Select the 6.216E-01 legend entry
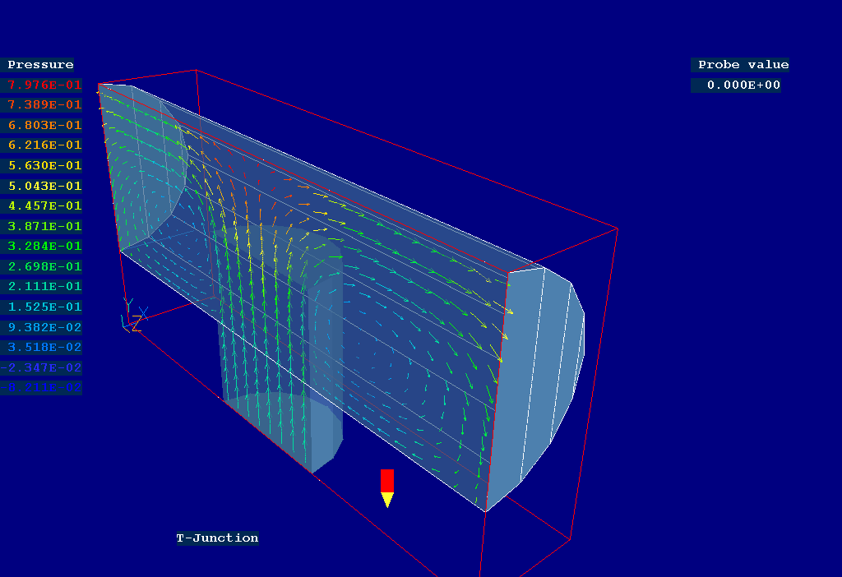 [x=44, y=145]
